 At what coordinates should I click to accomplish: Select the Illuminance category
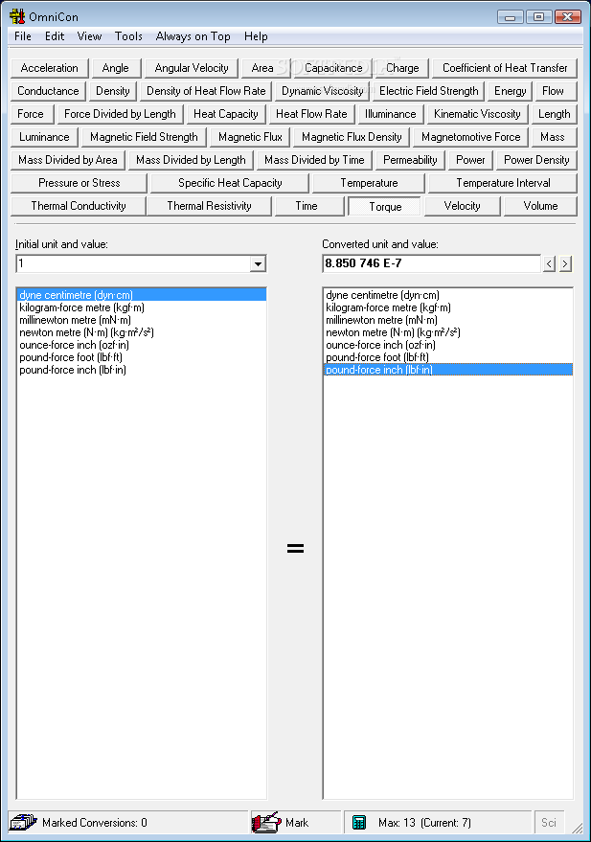coord(390,114)
